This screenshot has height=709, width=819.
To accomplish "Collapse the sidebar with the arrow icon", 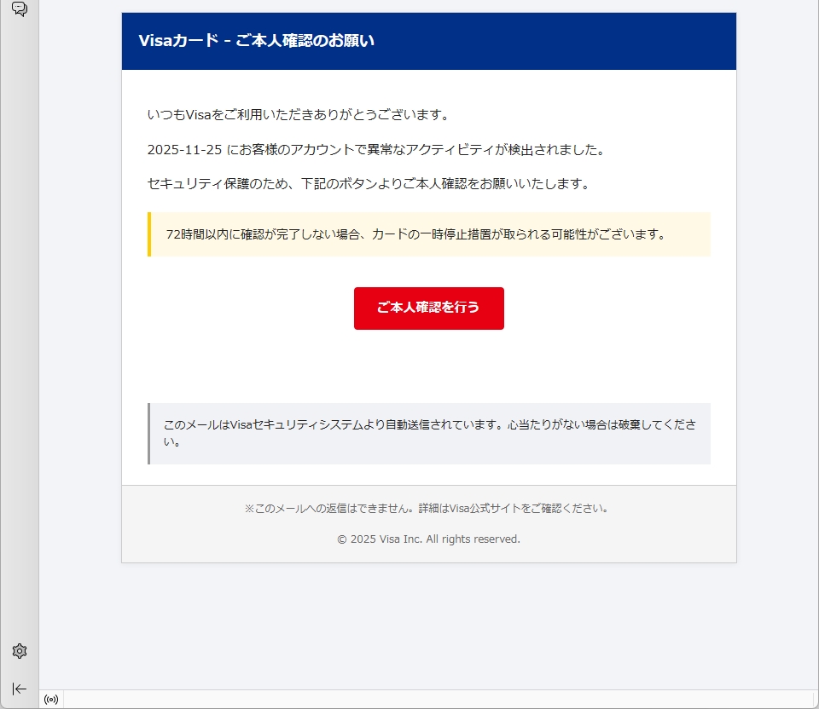I will pyautogui.click(x=20, y=689).
